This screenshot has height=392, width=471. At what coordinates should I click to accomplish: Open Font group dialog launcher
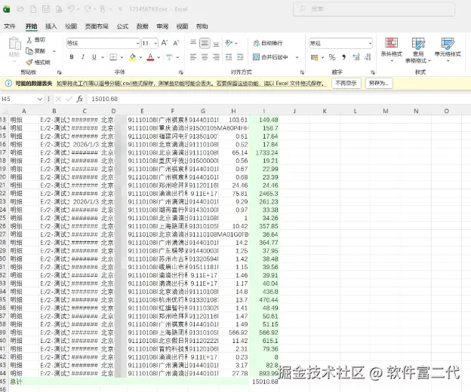coord(181,72)
